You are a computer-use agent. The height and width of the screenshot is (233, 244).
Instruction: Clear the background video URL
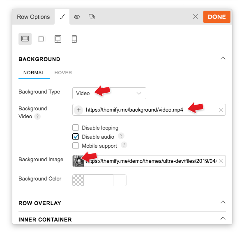tap(221, 110)
